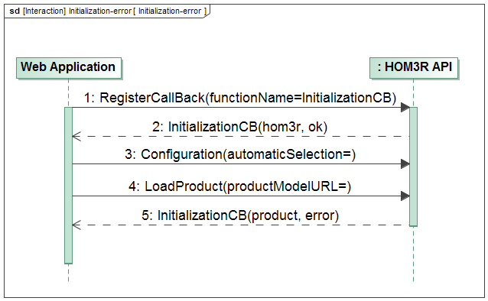Click the Configuration message arrowhead
488x301 pixels.
pyautogui.click(x=405, y=164)
